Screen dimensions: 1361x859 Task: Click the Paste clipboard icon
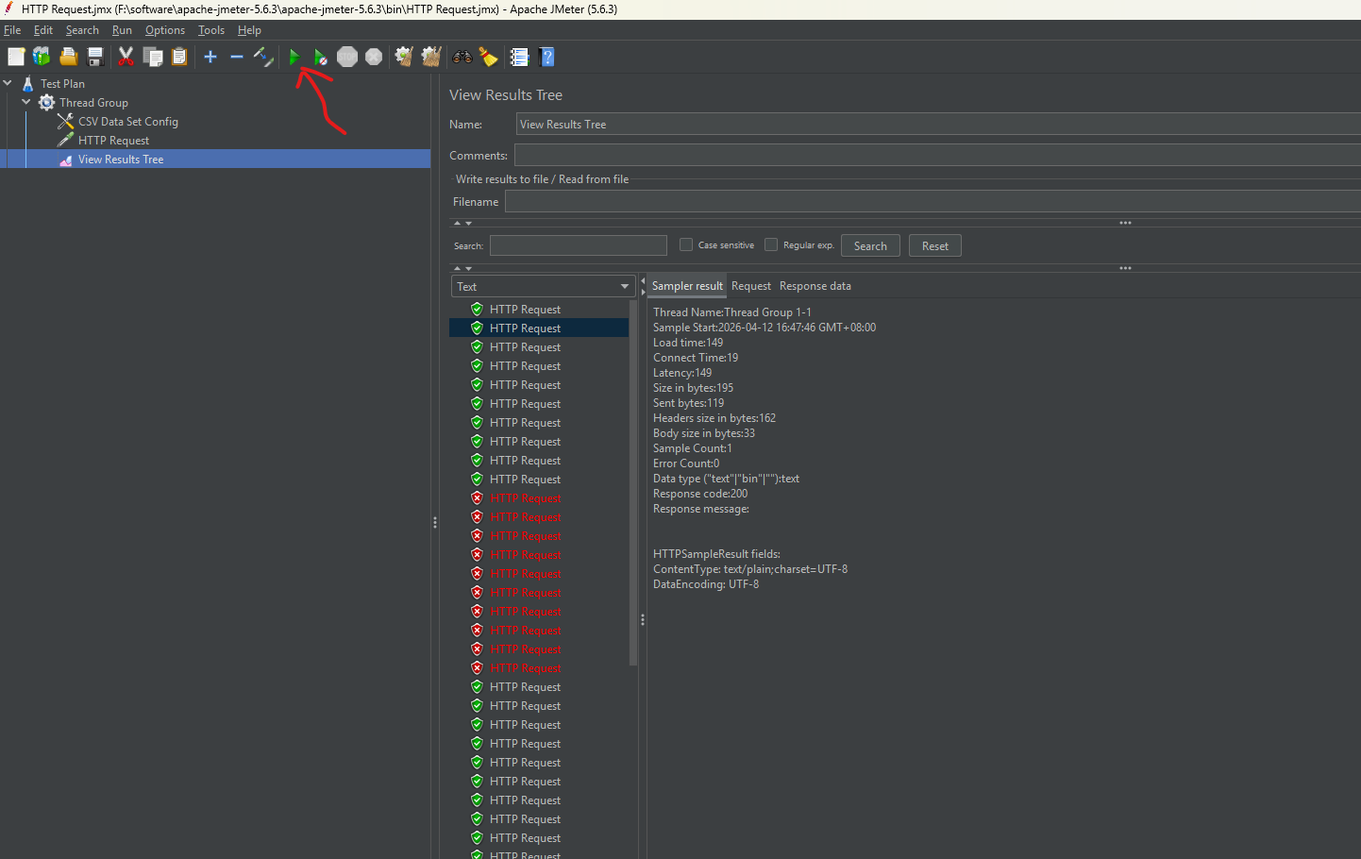(179, 57)
